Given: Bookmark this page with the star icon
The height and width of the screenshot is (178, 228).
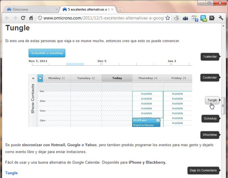Looking at the screenshot, I should tap(168, 18).
